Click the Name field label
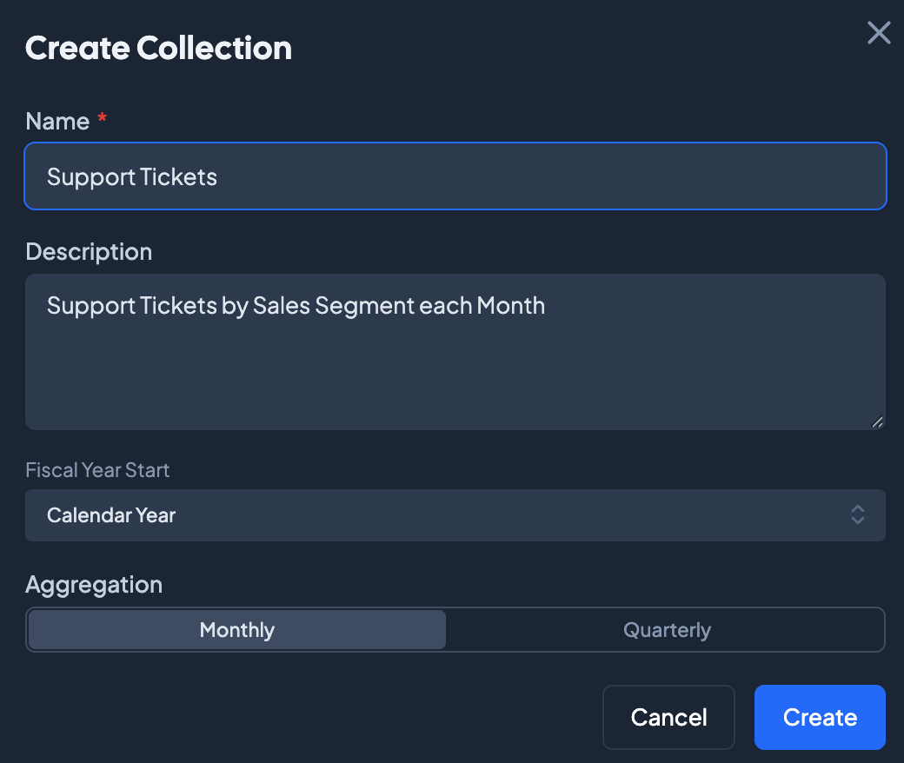904x763 pixels. click(x=57, y=121)
